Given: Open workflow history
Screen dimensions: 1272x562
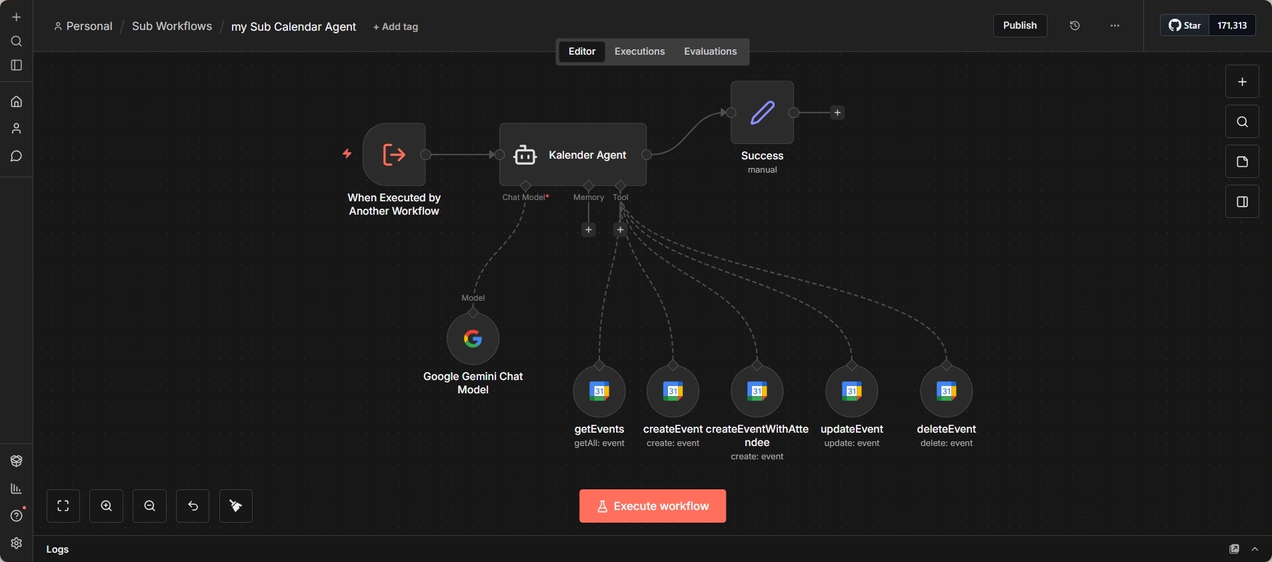Looking at the screenshot, I should point(1075,25).
